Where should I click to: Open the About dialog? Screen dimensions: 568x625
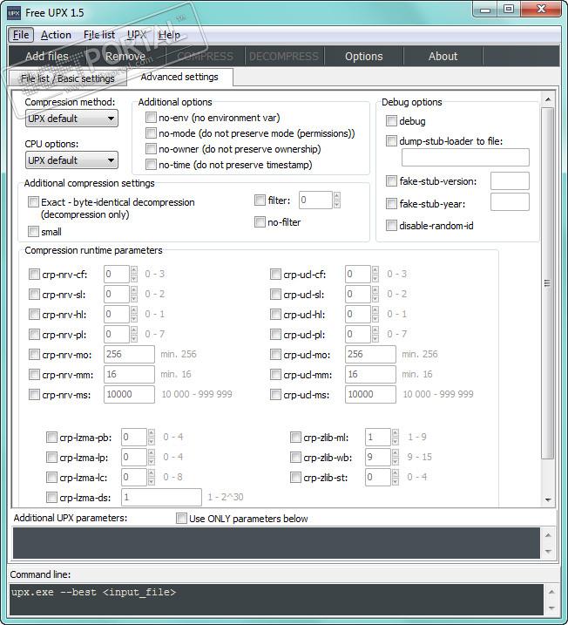443,56
